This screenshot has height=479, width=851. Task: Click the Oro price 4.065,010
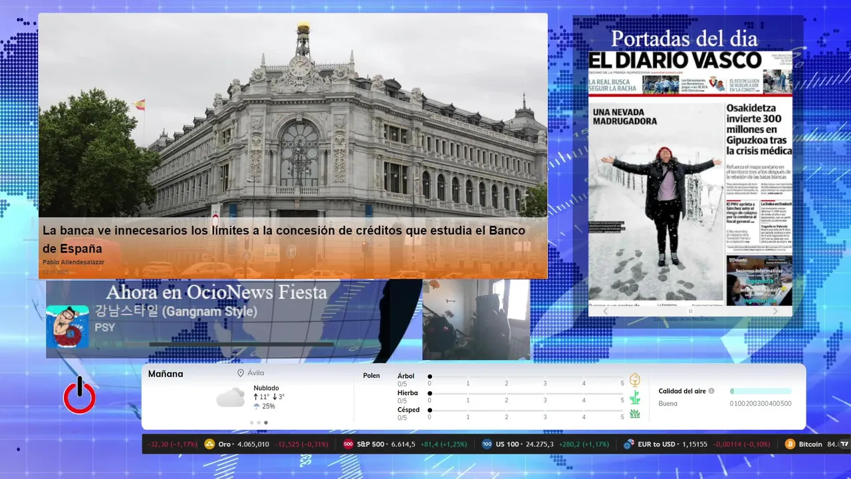coord(253,444)
